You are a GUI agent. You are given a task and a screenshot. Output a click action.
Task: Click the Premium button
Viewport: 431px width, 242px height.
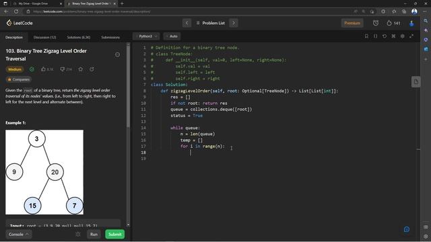[x=352, y=23]
